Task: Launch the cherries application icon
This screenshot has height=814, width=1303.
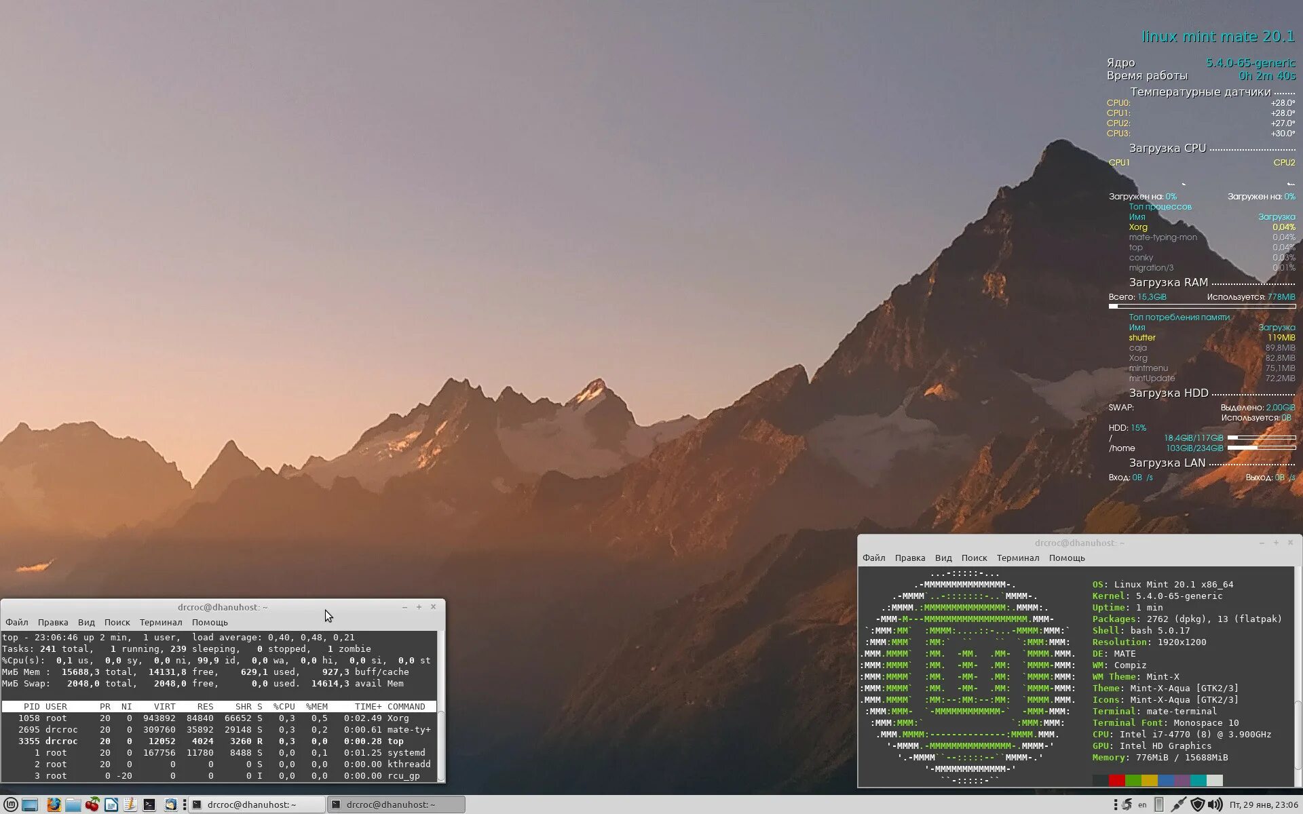Action: point(92,805)
